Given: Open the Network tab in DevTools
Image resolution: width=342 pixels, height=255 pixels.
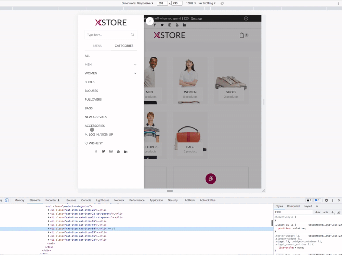Looking at the screenshot, I should coord(119,200).
